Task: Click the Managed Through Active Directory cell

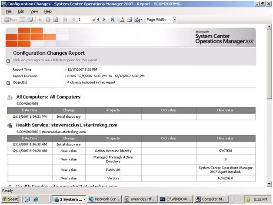Action: coord(113,159)
